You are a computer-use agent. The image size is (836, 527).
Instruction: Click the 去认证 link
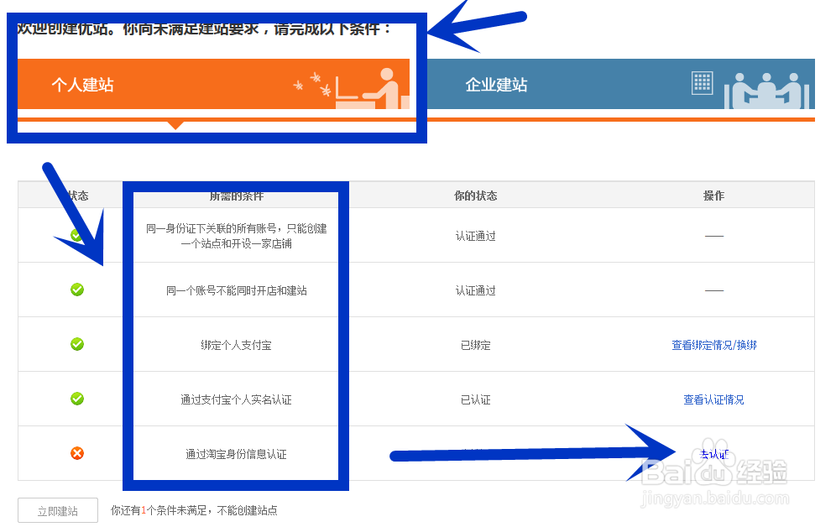714,454
